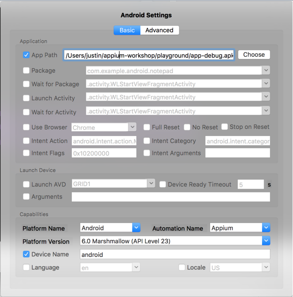Click the Launch Device Arguments input field
293x297 pixels.
[171, 197]
